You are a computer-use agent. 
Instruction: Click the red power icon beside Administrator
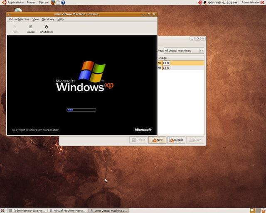[x=262, y=2]
